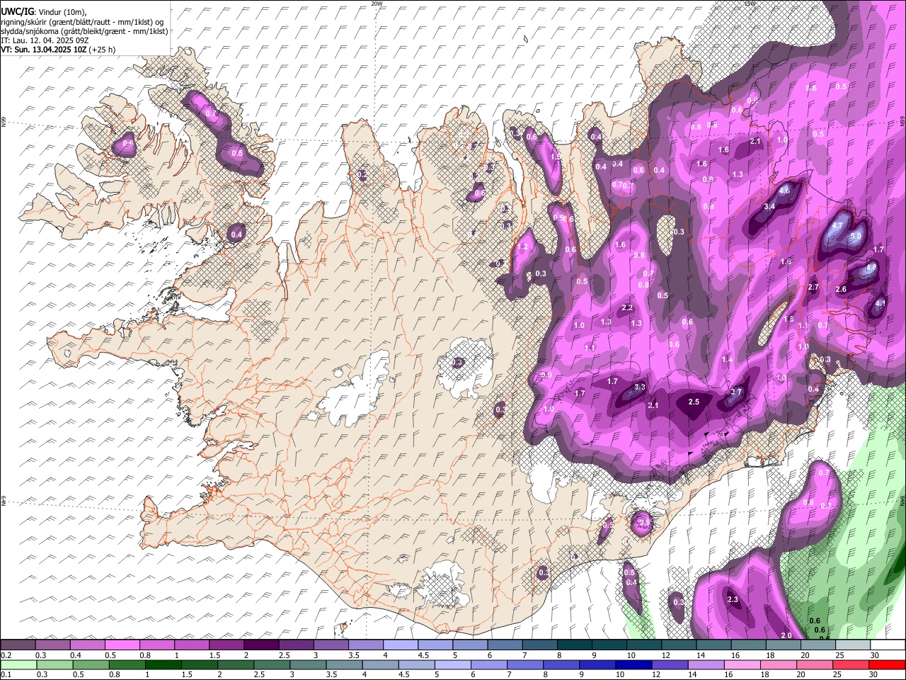This screenshot has width=906, height=680.
Task: Select the darkest purple swatch between 2 and 2.5, upper row
Action: tap(260, 645)
